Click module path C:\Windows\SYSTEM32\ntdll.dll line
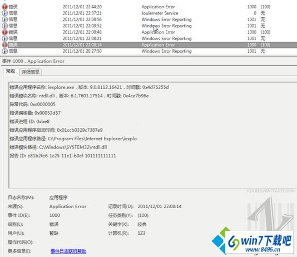297x257 pixels. [x=58, y=147]
